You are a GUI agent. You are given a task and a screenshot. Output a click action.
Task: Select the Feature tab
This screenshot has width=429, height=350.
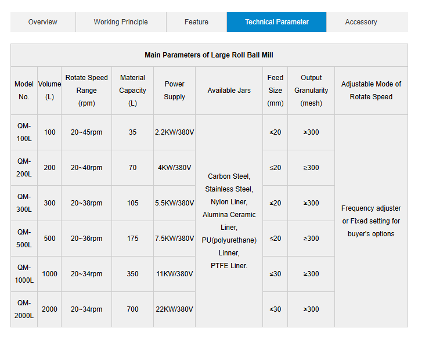tap(196, 22)
